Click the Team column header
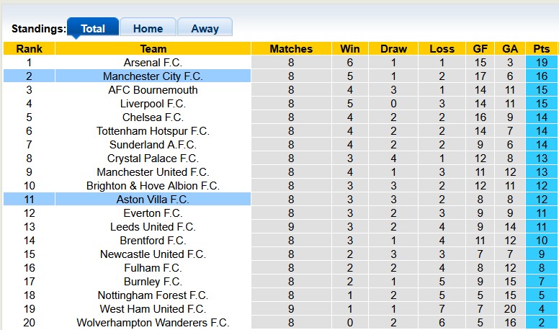The height and width of the screenshot is (330, 559). (x=153, y=49)
